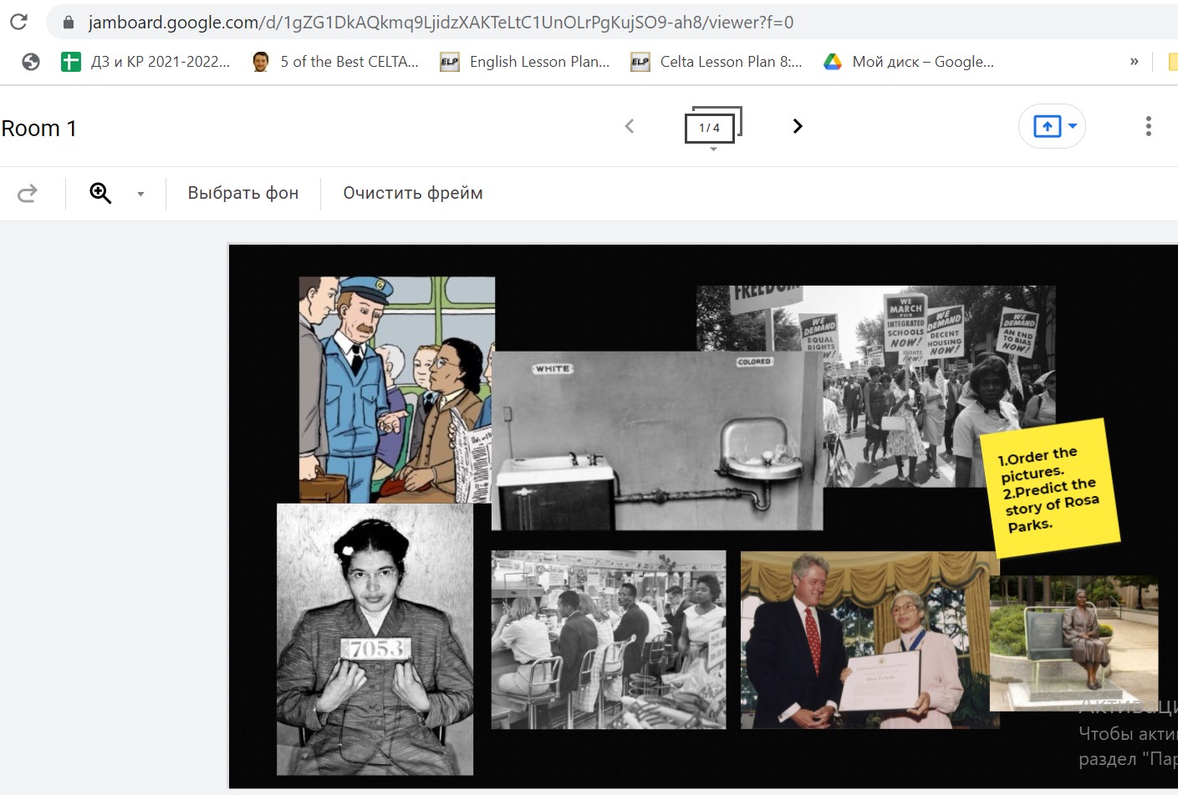Click the browser reload page icon
This screenshot has height=795, width=1178.
tap(18, 22)
